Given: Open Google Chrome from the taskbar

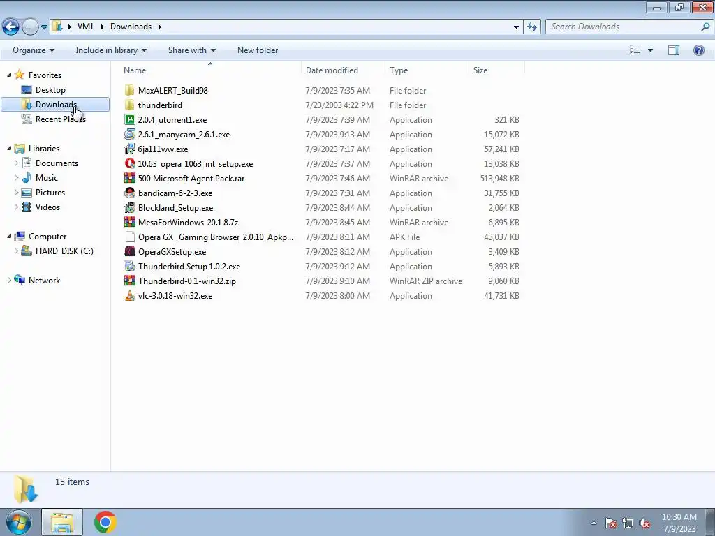Looking at the screenshot, I should [105, 522].
